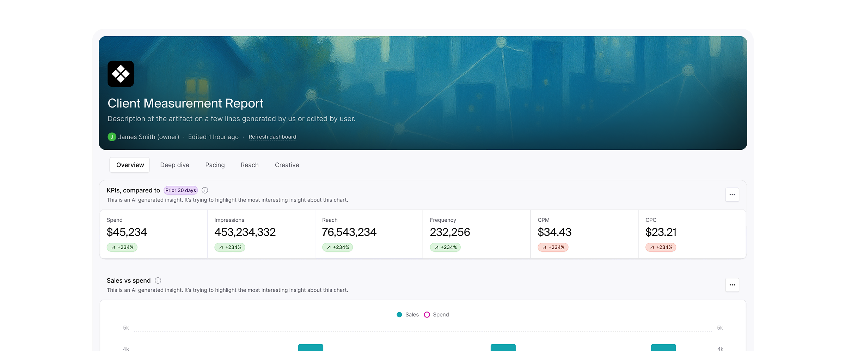Click James Smith's green avatar icon
This screenshot has width=846, height=351.
pos(112,137)
